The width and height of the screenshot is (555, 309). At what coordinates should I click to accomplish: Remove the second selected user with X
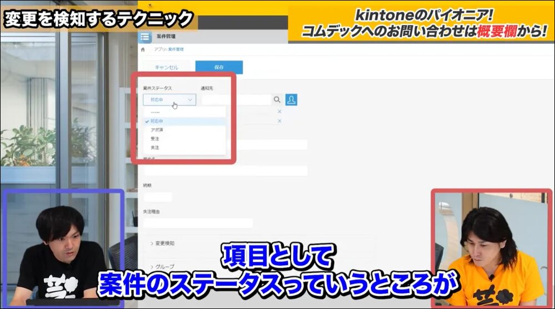(x=279, y=120)
